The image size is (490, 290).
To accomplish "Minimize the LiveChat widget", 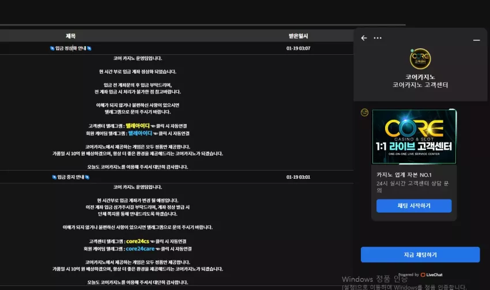I will (x=476, y=40).
